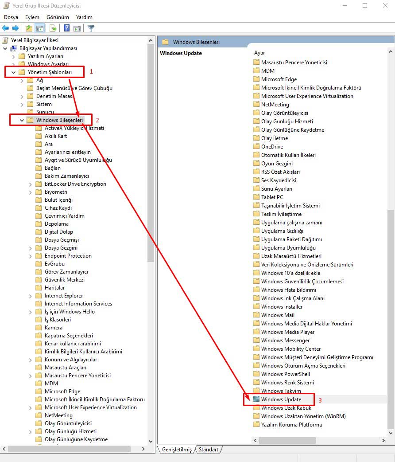Viewport: 395px width, 462px height.
Task: Expand the Sistem tree node
Action: 22,104
